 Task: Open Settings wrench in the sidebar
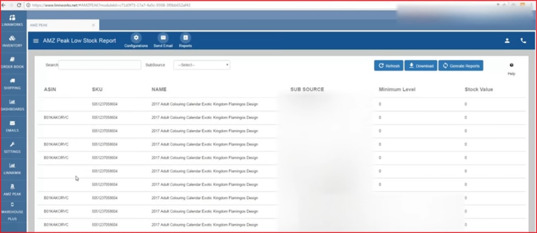13,147
